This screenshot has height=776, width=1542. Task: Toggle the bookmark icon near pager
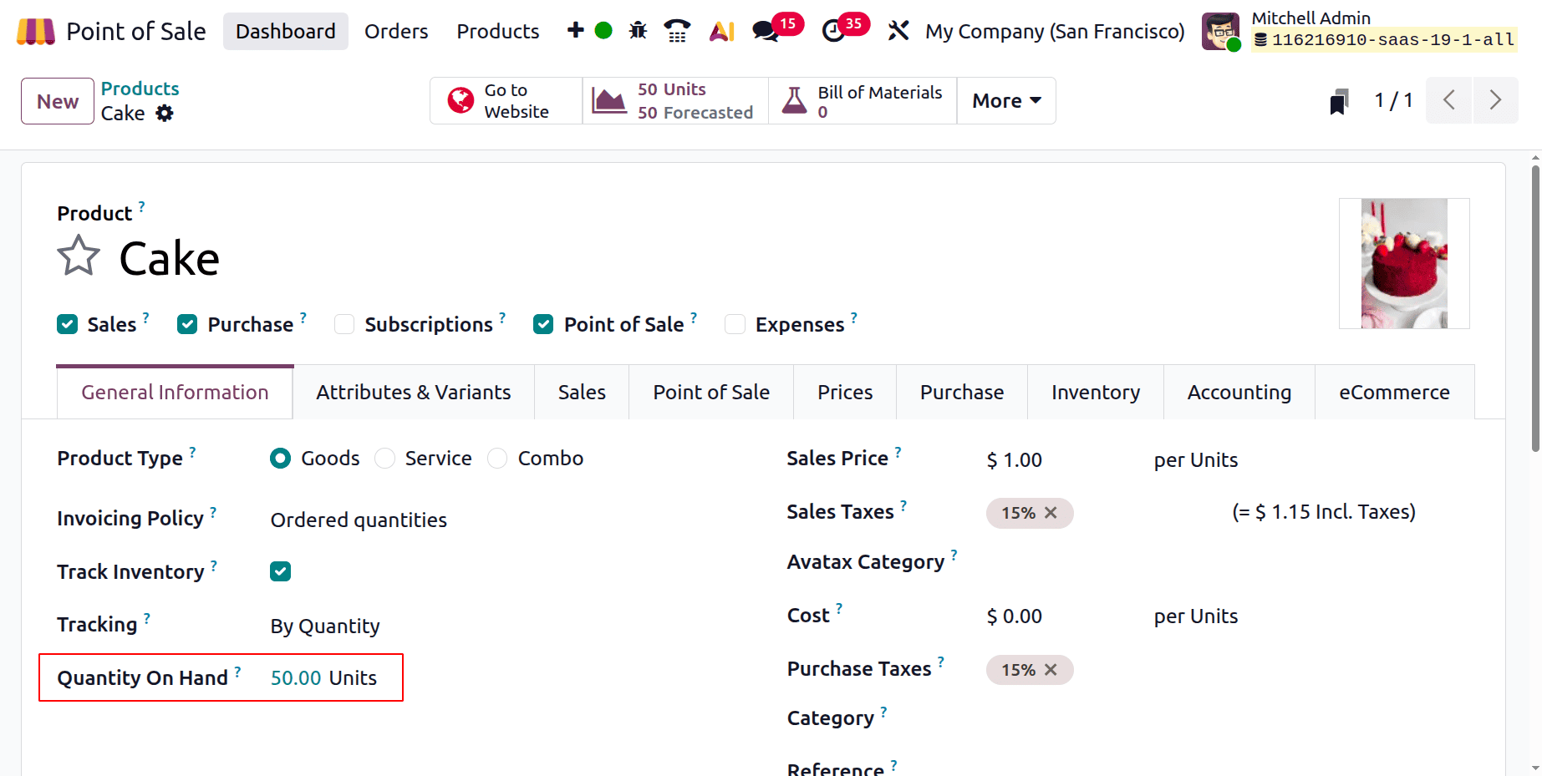click(x=1339, y=101)
